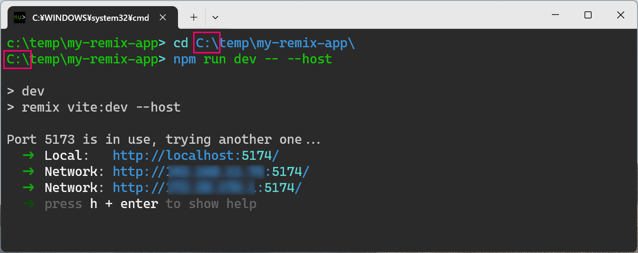The width and height of the screenshot is (638, 253).
Task: Click the boxed C:\ in the second prompt
Action: click(18, 60)
